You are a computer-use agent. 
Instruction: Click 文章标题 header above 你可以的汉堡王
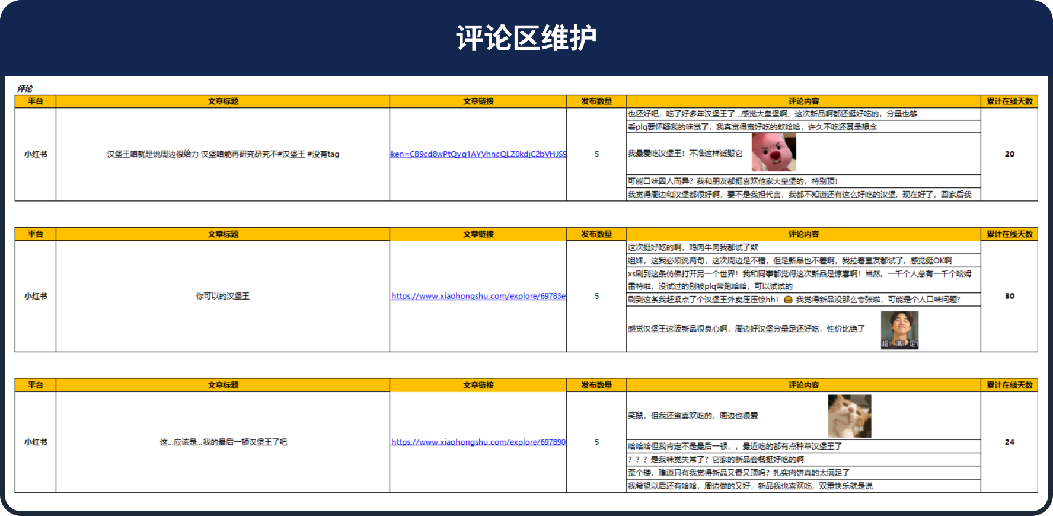pyautogui.click(x=223, y=234)
